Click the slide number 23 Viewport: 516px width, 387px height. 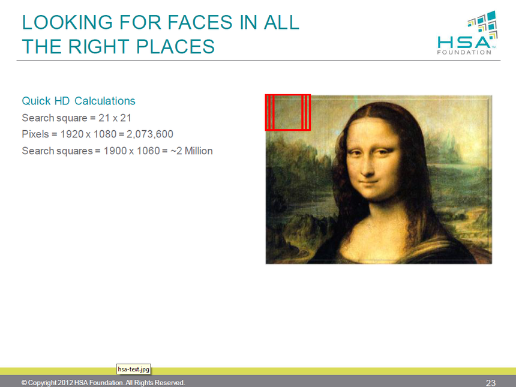[x=490, y=383]
